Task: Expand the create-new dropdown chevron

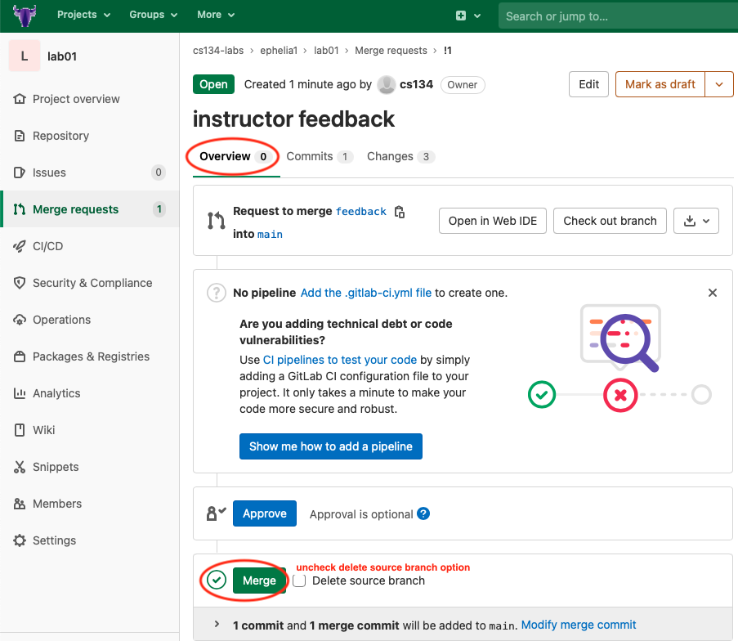Action: [477, 16]
